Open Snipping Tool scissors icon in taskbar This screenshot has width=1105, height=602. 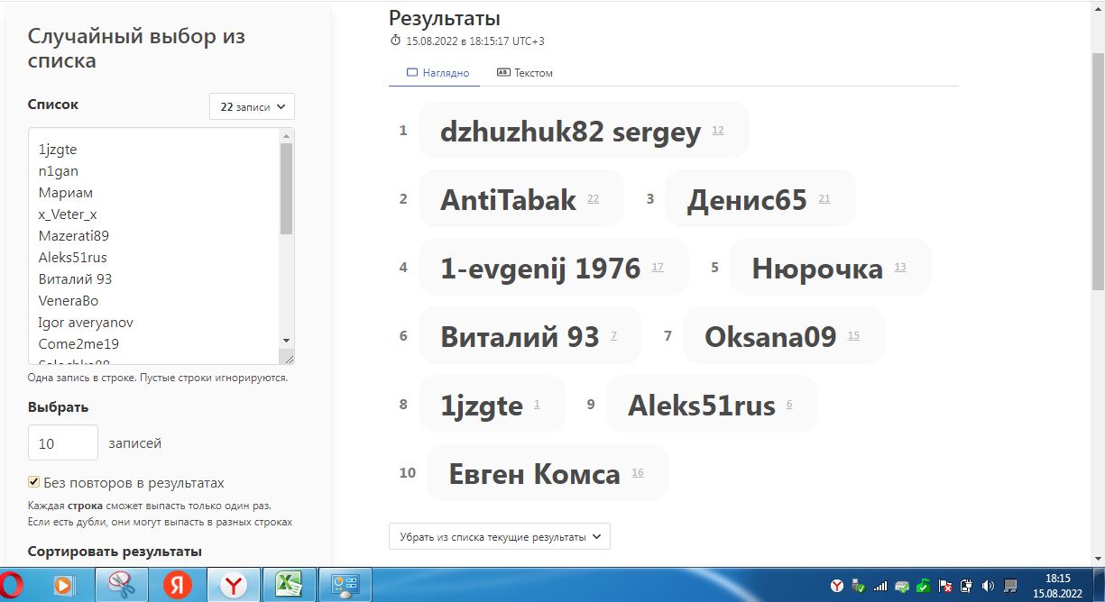[x=122, y=585]
